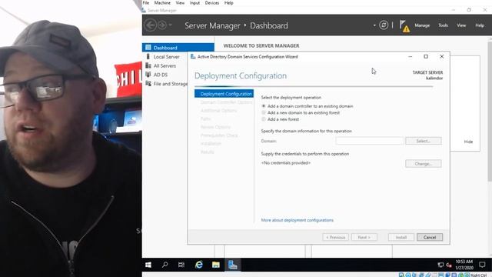Open Task View on taskbar
Screen dimensions: 492x277
(x=181, y=265)
